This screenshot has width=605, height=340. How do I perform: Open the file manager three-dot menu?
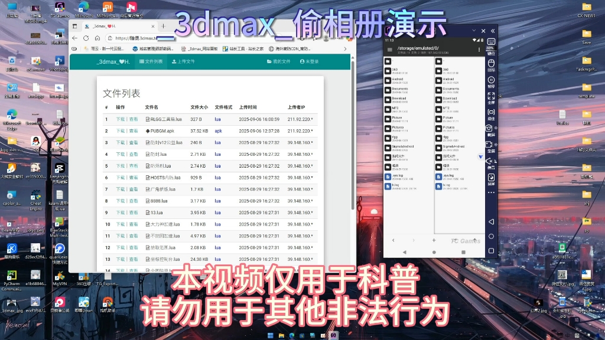[479, 50]
